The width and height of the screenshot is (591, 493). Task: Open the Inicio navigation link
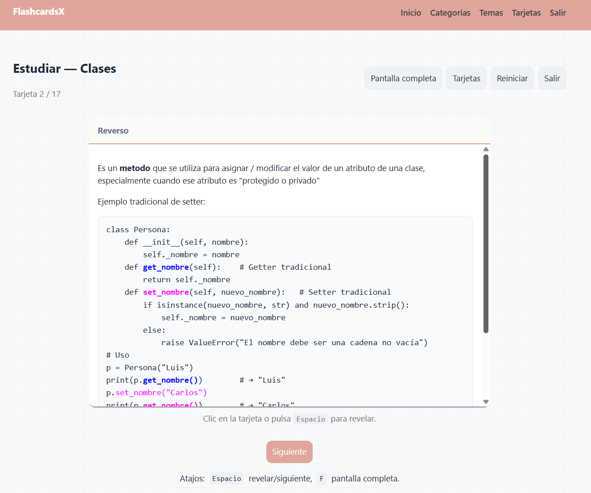[x=410, y=13]
